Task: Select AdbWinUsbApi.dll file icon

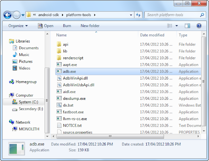Action: click(59, 85)
